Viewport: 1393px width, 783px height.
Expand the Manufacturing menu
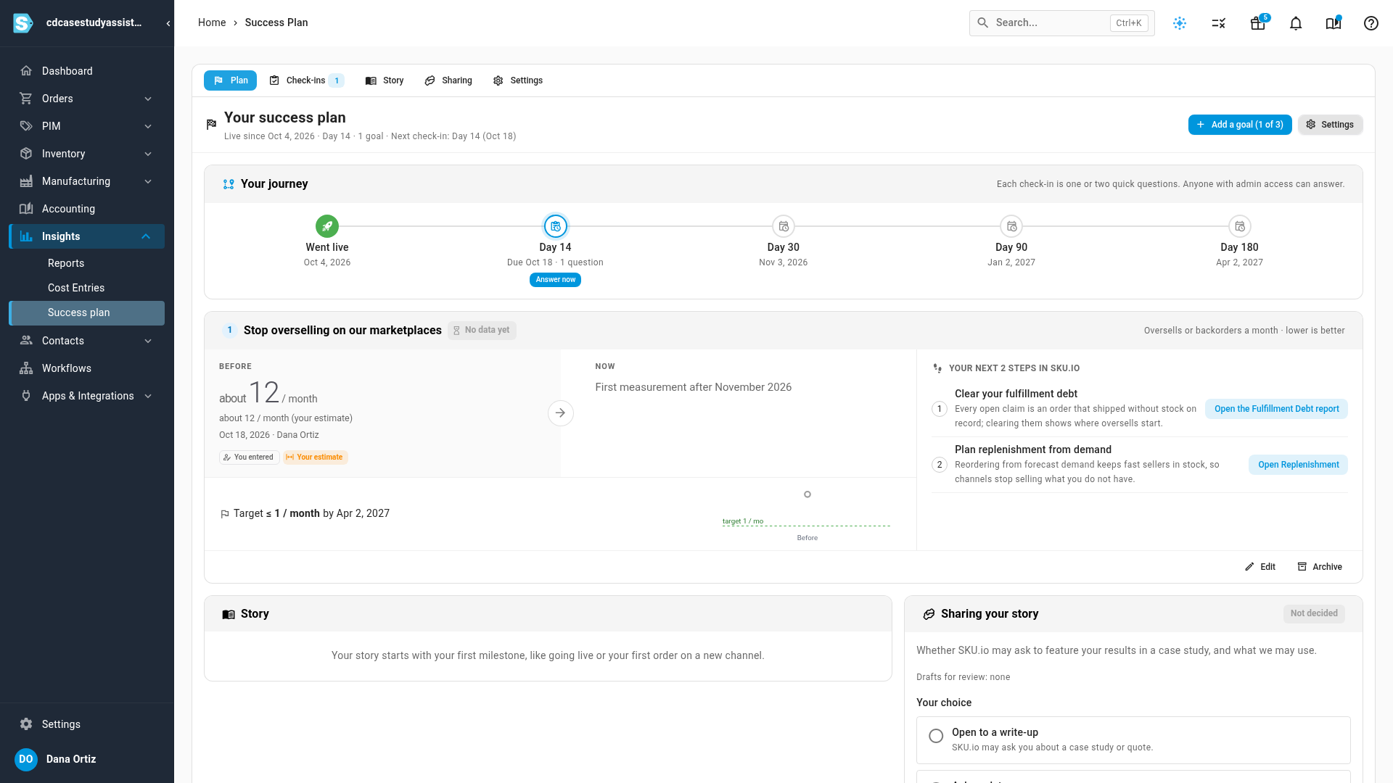click(87, 181)
